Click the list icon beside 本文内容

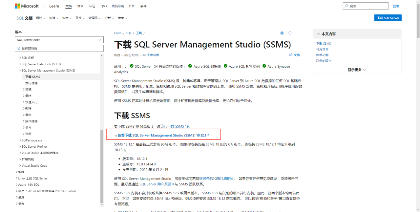point(318,34)
